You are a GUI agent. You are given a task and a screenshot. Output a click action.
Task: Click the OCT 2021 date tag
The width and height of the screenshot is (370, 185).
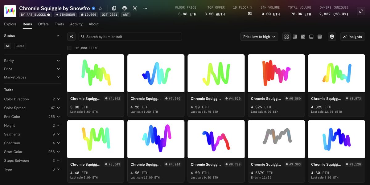click(110, 14)
